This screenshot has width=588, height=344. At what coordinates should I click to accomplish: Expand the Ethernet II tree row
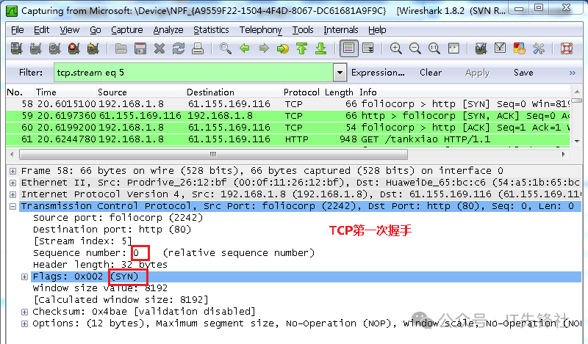(12, 183)
